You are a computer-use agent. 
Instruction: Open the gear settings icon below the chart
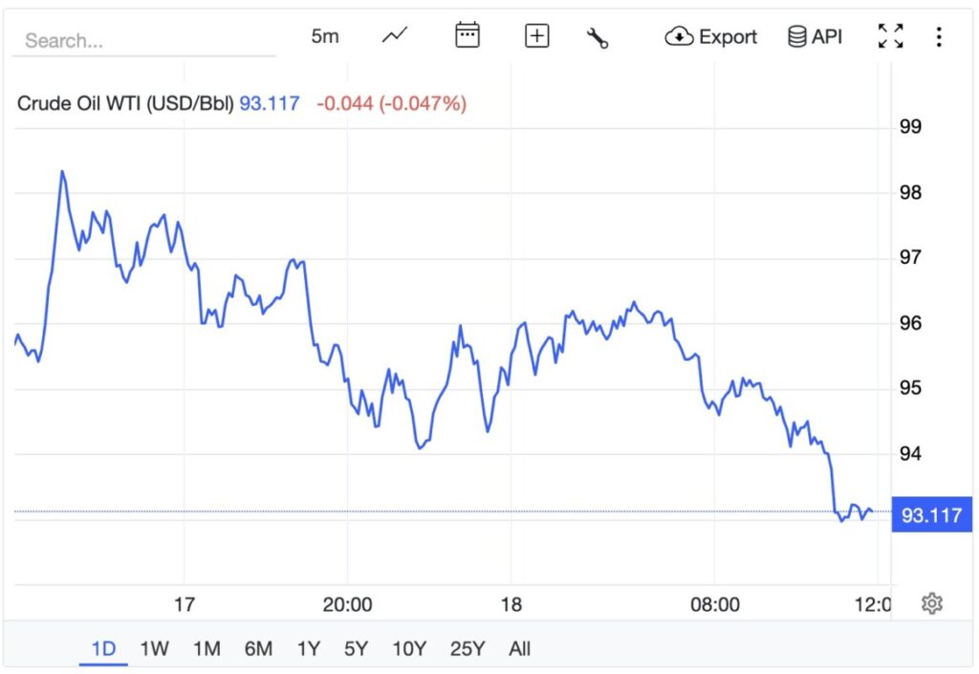(931, 603)
